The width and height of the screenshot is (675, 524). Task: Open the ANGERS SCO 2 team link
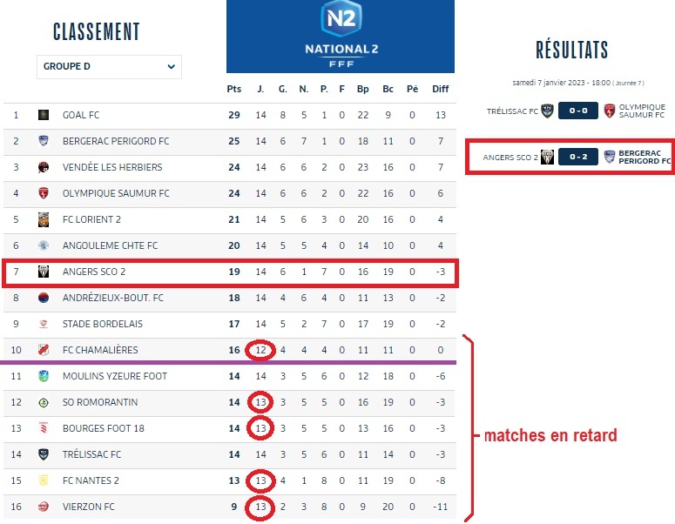click(93, 272)
